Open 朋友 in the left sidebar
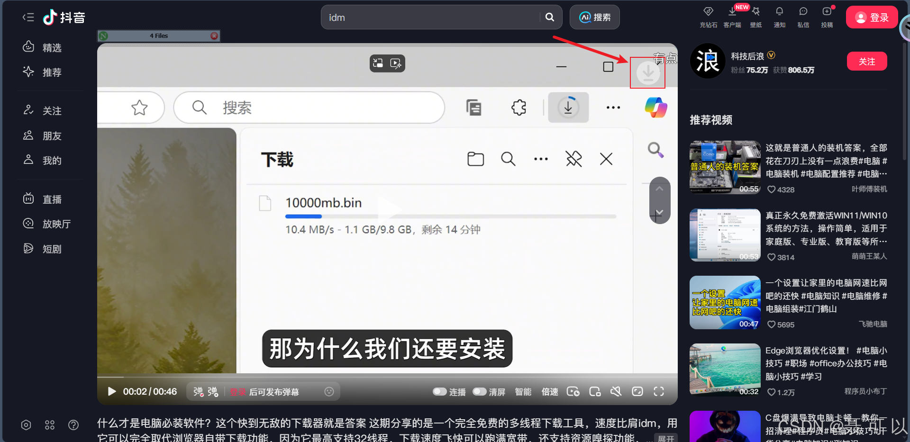Viewport: 910px width, 442px height. [43, 135]
